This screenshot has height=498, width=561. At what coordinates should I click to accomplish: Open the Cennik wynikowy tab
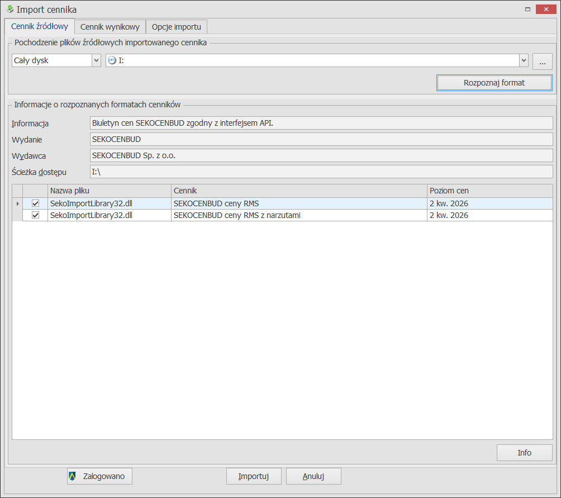110,27
